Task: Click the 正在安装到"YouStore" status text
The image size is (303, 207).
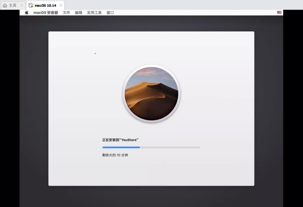Action: pyautogui.click(x=120, y=140)
